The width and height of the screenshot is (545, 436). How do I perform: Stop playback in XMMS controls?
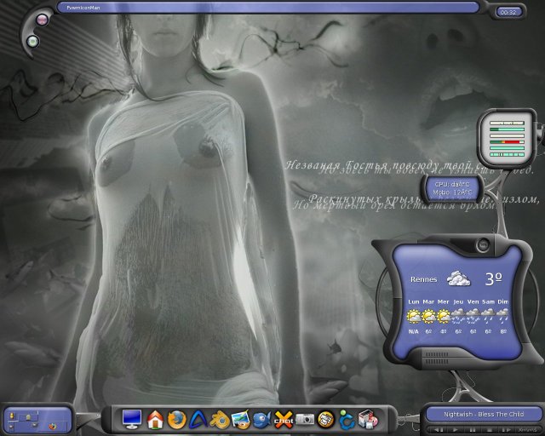point(490,430)
